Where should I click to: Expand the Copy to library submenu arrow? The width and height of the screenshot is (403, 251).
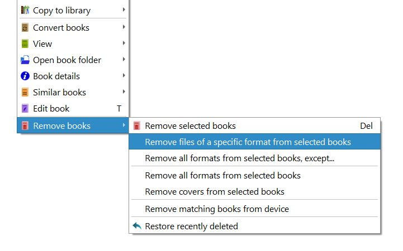tap(123, 10)
